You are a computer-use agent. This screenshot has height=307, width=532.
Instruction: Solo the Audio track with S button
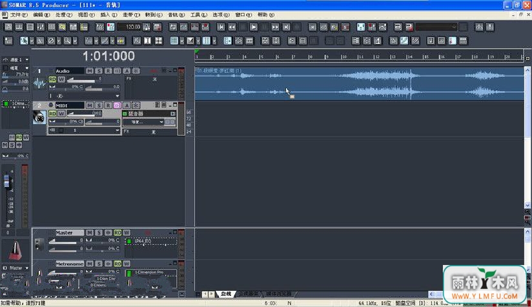pyautogui.click(x=99, y=70)
